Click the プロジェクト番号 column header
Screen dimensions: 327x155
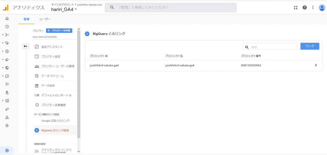click(251, 56)
